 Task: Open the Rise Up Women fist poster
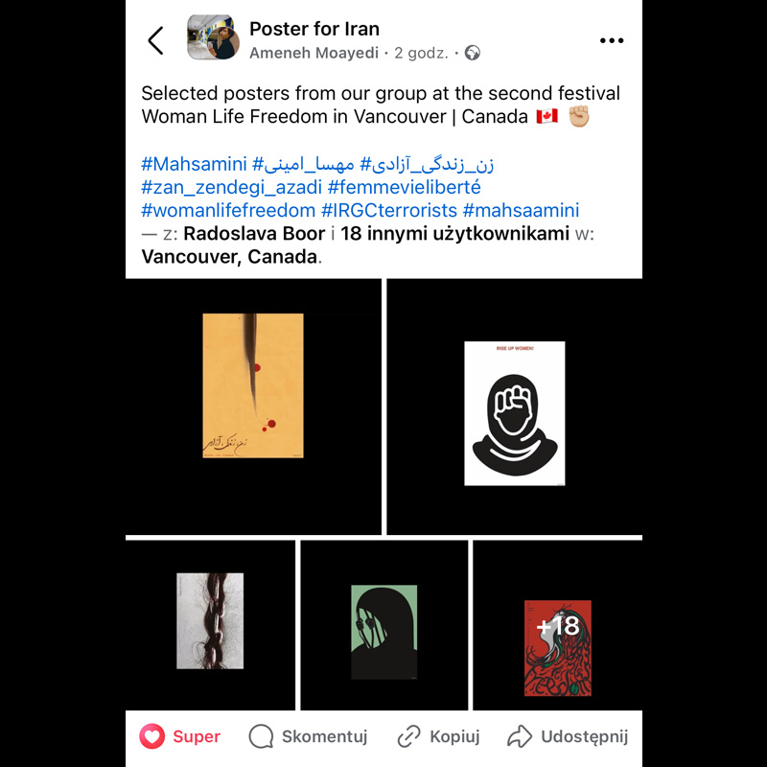[515, 407]
